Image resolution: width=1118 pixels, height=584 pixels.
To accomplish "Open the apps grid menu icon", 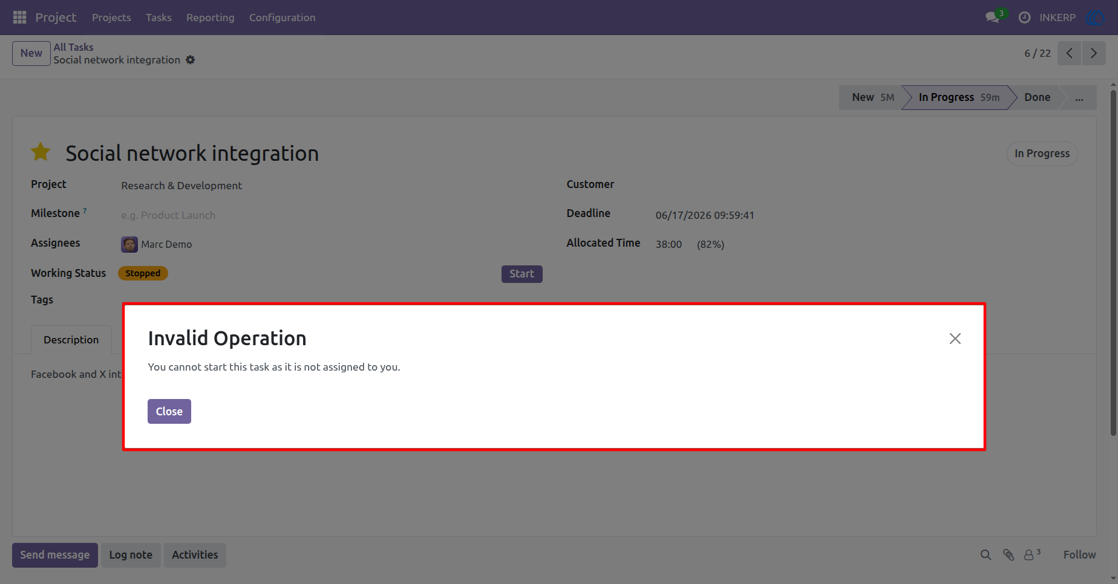I will point(19,18).
